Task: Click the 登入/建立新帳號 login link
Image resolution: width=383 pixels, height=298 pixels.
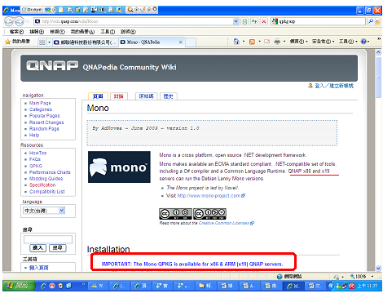Action: tap(334, 86)
